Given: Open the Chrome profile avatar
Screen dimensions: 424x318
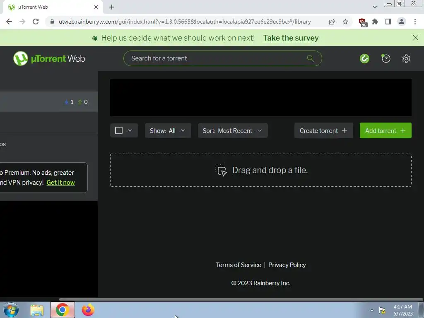Looking at the screenshot, I should tap(402, 22).
